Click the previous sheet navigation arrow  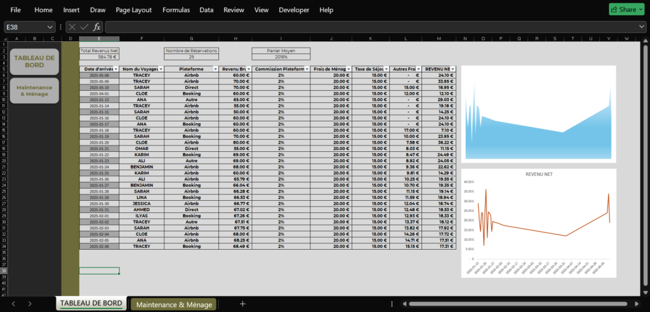click(x=13, y=304)
